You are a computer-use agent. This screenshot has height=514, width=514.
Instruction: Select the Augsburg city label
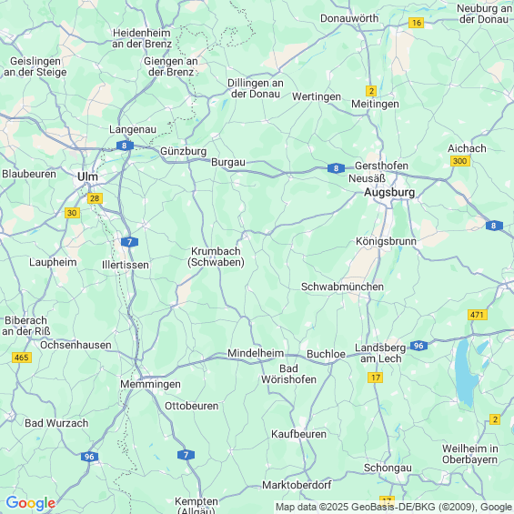[x=389, y=192]
